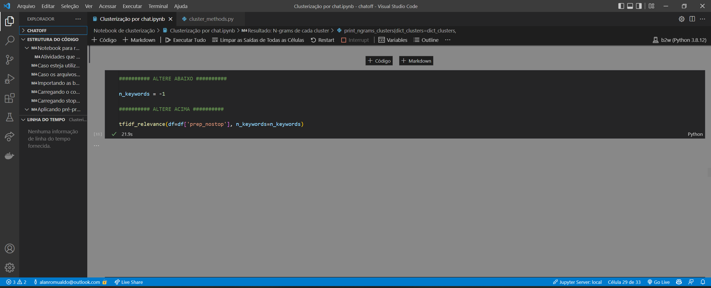Open the Extensions view
Viewport: 711px width, 288px height.
10,98
